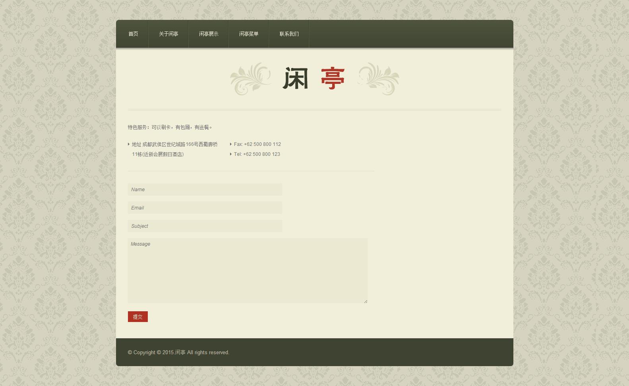Click the Tel: +62 500 800 123 text
This screenshot has width=629, height=386.
[x=257, y=154]
